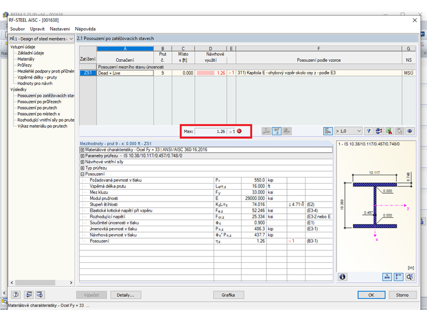Open the 'PŘ1 - Design of steel members' case dropdown
This screenshot has height=320, width=427.
pos(42,39)
